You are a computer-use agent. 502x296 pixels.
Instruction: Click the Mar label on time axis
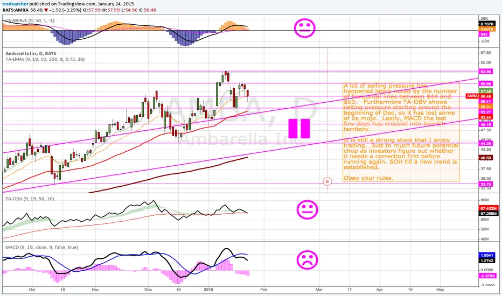[319, 290]
